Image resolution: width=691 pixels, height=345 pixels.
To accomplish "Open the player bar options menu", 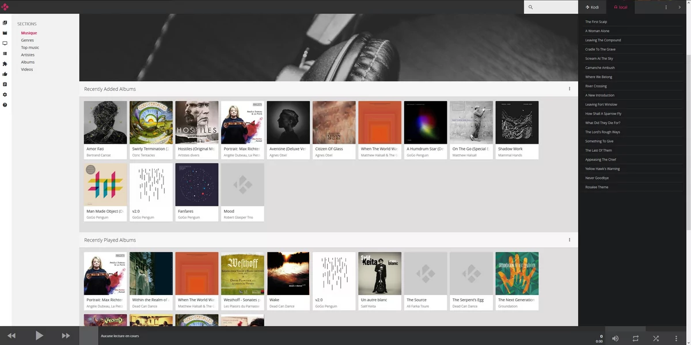I will point(677,339).
